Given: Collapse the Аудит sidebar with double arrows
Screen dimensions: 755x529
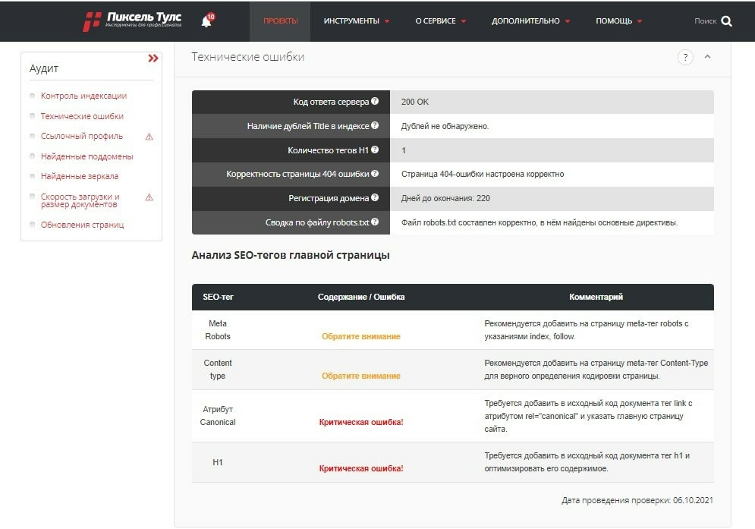Looking at the screenshot, I should (153, 58).
